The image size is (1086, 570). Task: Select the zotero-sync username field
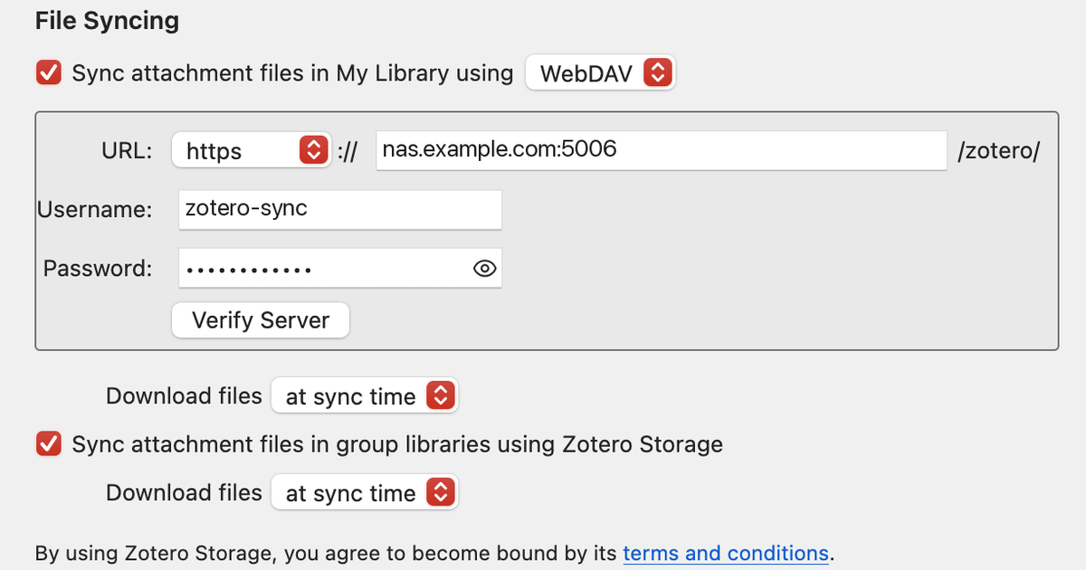click(340, 209)
